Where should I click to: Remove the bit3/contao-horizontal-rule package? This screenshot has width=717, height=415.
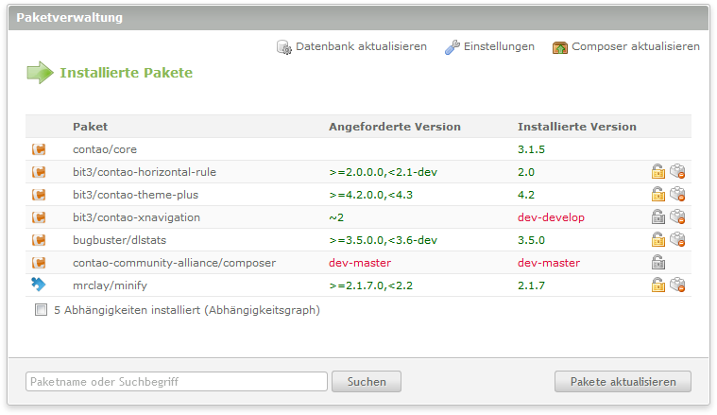coord(677,172)
